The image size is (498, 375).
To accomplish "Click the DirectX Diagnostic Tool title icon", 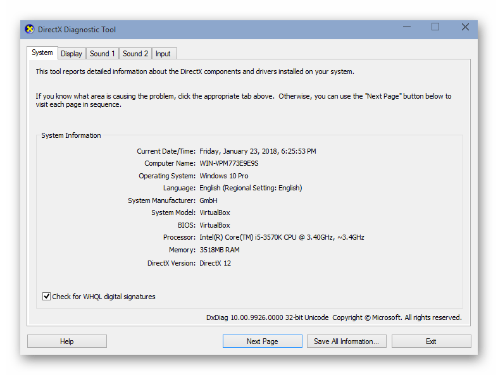I will coord(30,30).
